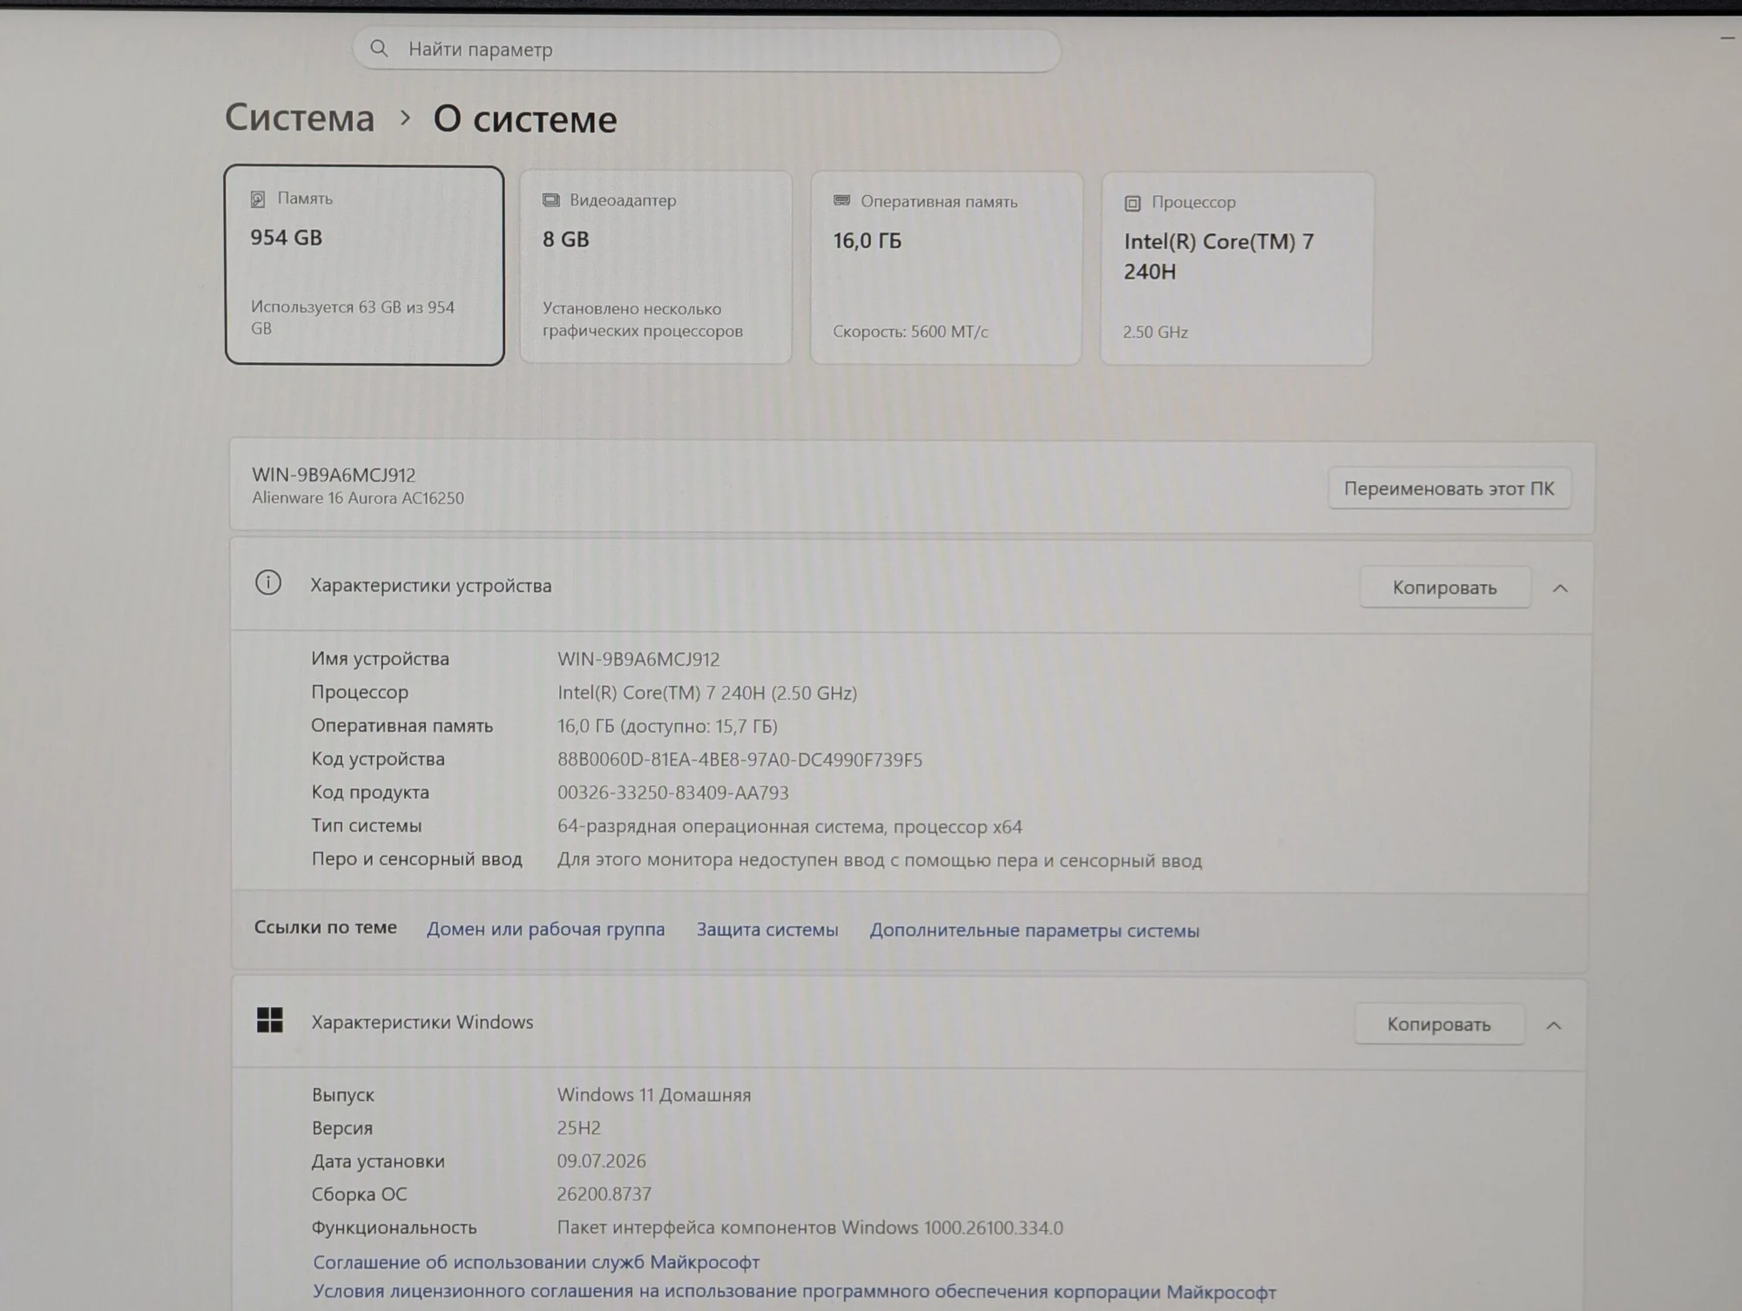1742x1311 pixels.
Task: Select the Процессор Intel Core 7 240H card
Action: 1237,269
